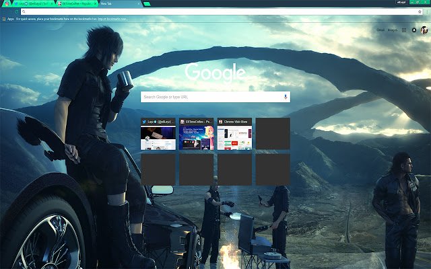
Task: Open the ElTimeCoffee most-visited thumbnail
Action: tap(196, 134)
